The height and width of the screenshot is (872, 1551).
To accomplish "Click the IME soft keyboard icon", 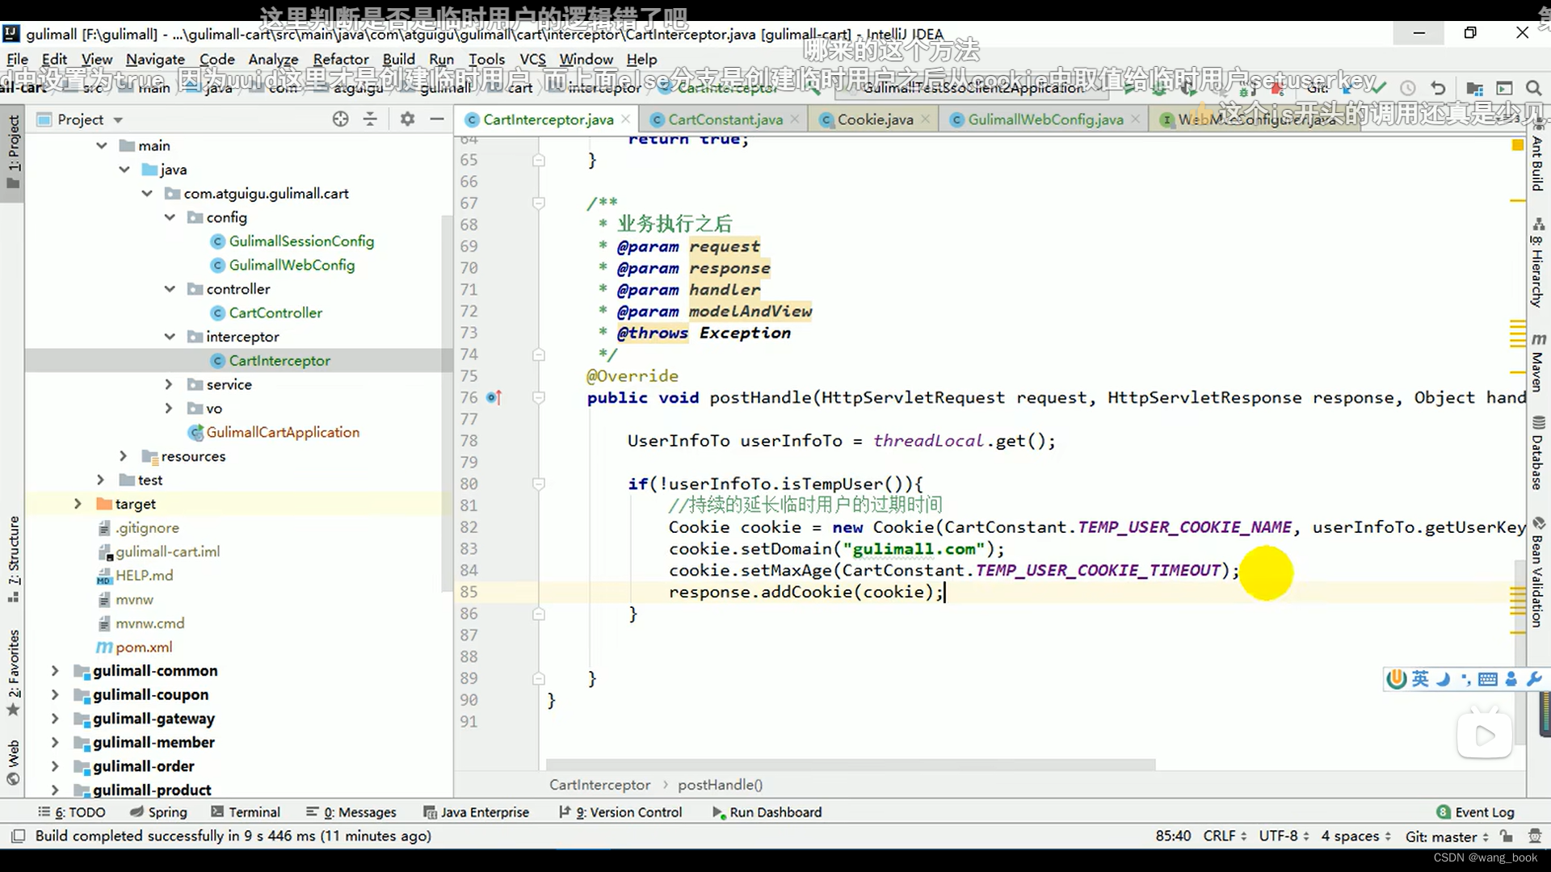I will pyautogui.click(x=1488, y=679).
